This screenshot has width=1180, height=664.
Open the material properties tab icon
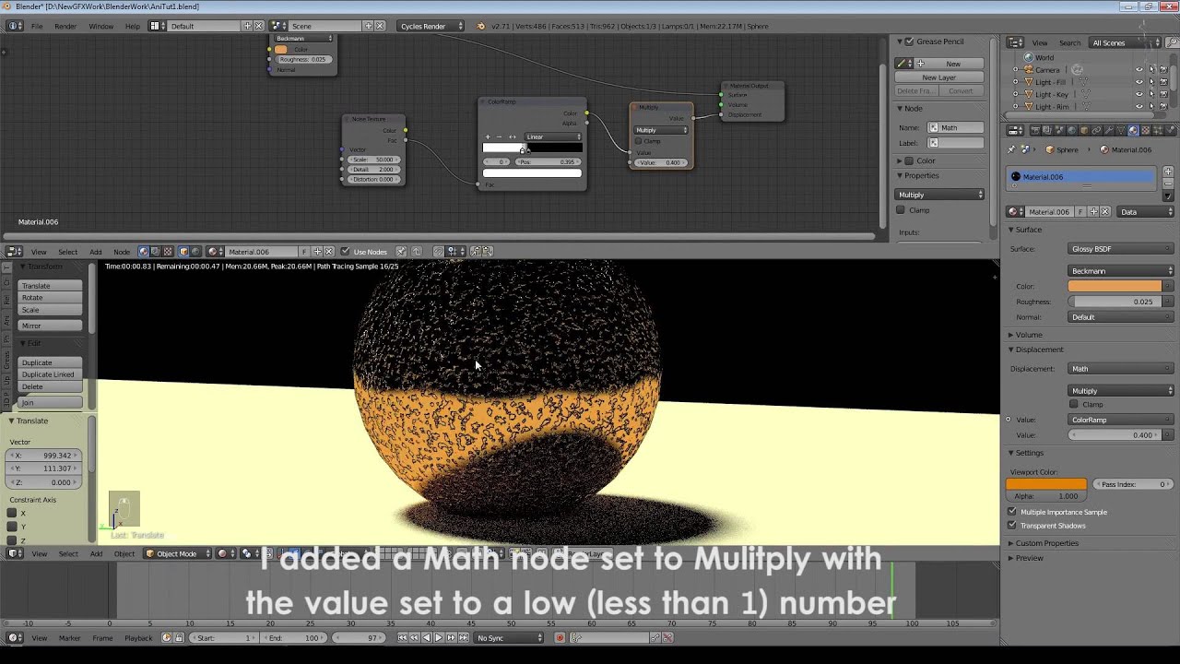click(1133, 130)
